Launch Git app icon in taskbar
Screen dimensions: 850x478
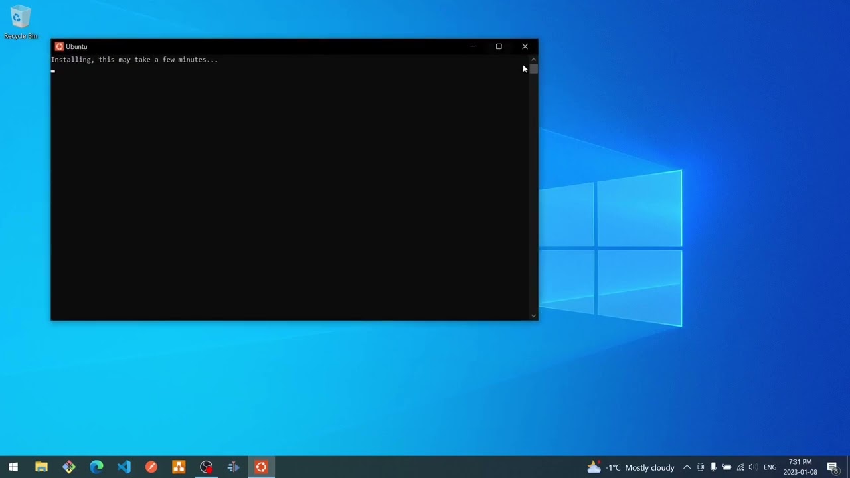[x=69, y=467]
